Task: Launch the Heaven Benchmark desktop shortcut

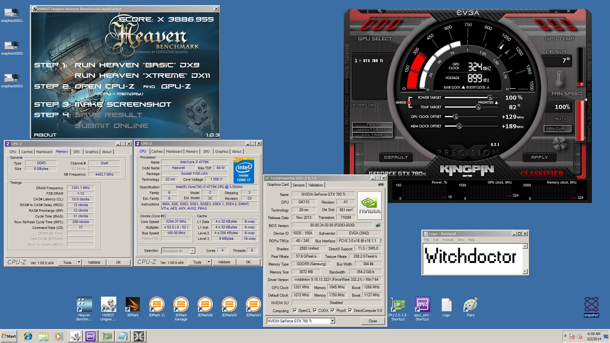Action: [x=84, y=305]
